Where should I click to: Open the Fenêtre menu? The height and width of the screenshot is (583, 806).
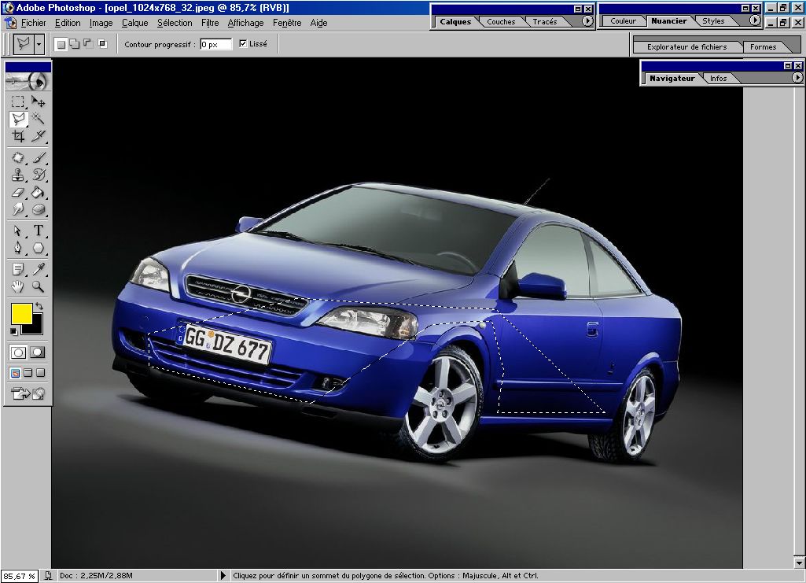coord(287,23)
